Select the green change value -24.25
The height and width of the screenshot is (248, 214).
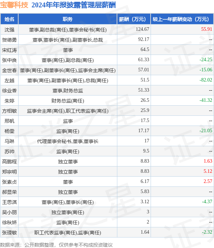tap(206, 59)
